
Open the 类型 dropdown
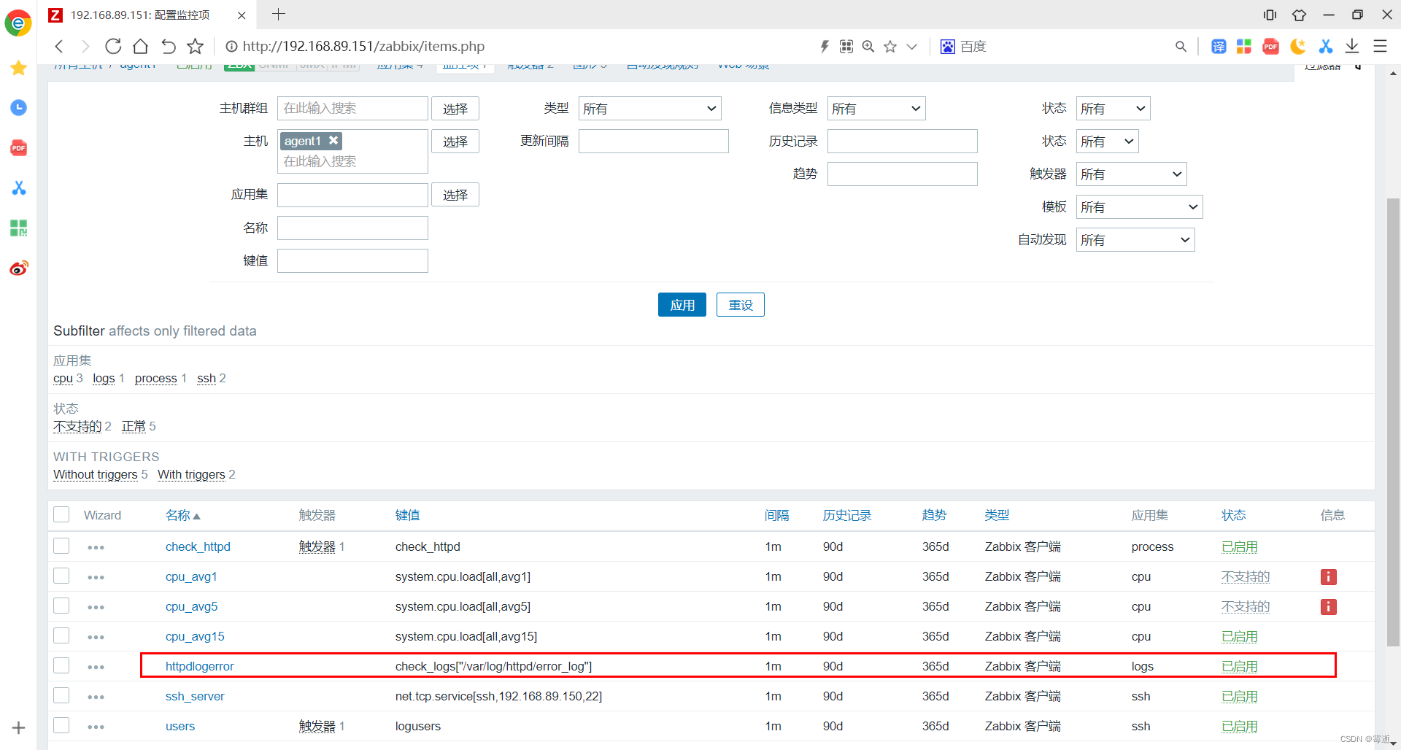point(649,109)
